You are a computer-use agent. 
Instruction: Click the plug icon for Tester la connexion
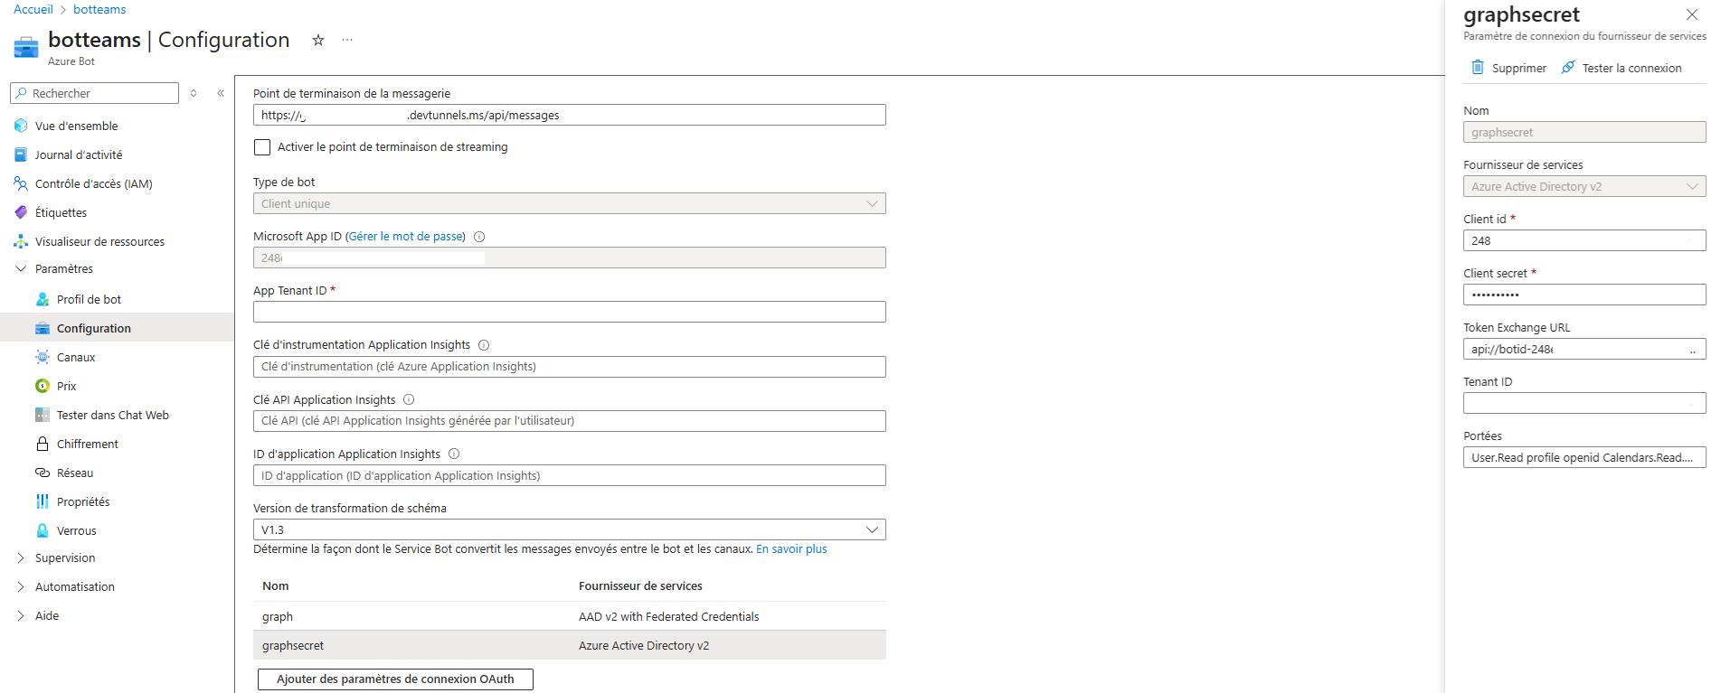click(x=1568, y=67)
